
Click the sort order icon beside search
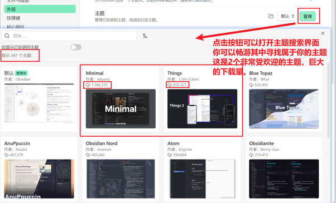coord(145,36)
